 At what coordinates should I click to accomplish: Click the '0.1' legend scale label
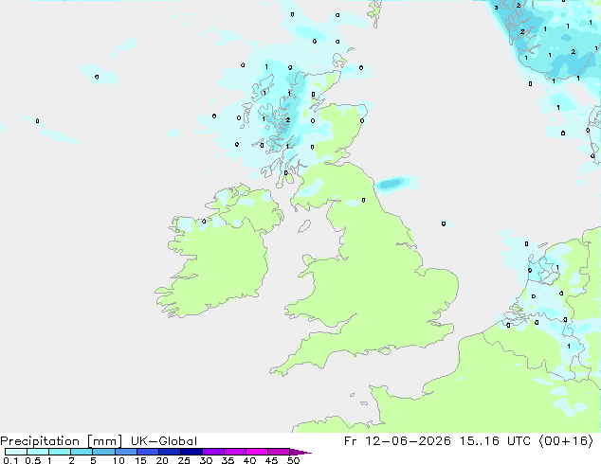point(10,460)
